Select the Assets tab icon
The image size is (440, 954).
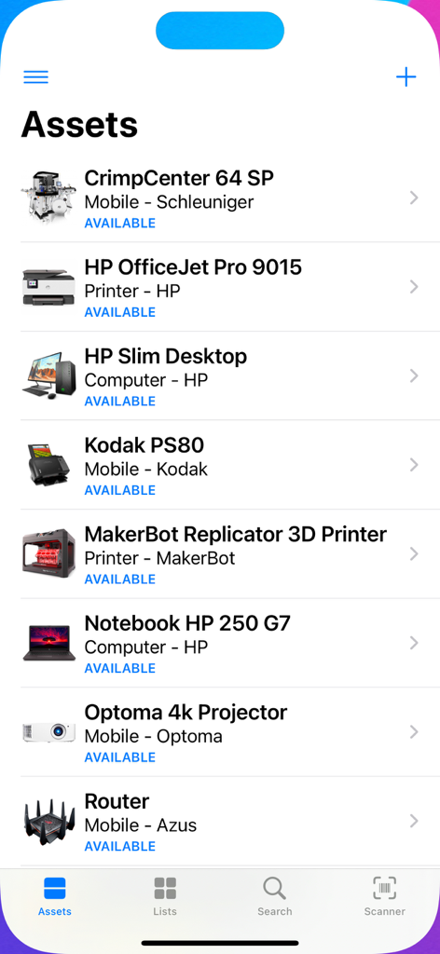(x=55, y=888)
